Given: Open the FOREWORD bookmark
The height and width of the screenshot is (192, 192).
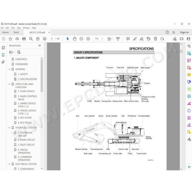Looking at the screenshot, I should point(22,64).
